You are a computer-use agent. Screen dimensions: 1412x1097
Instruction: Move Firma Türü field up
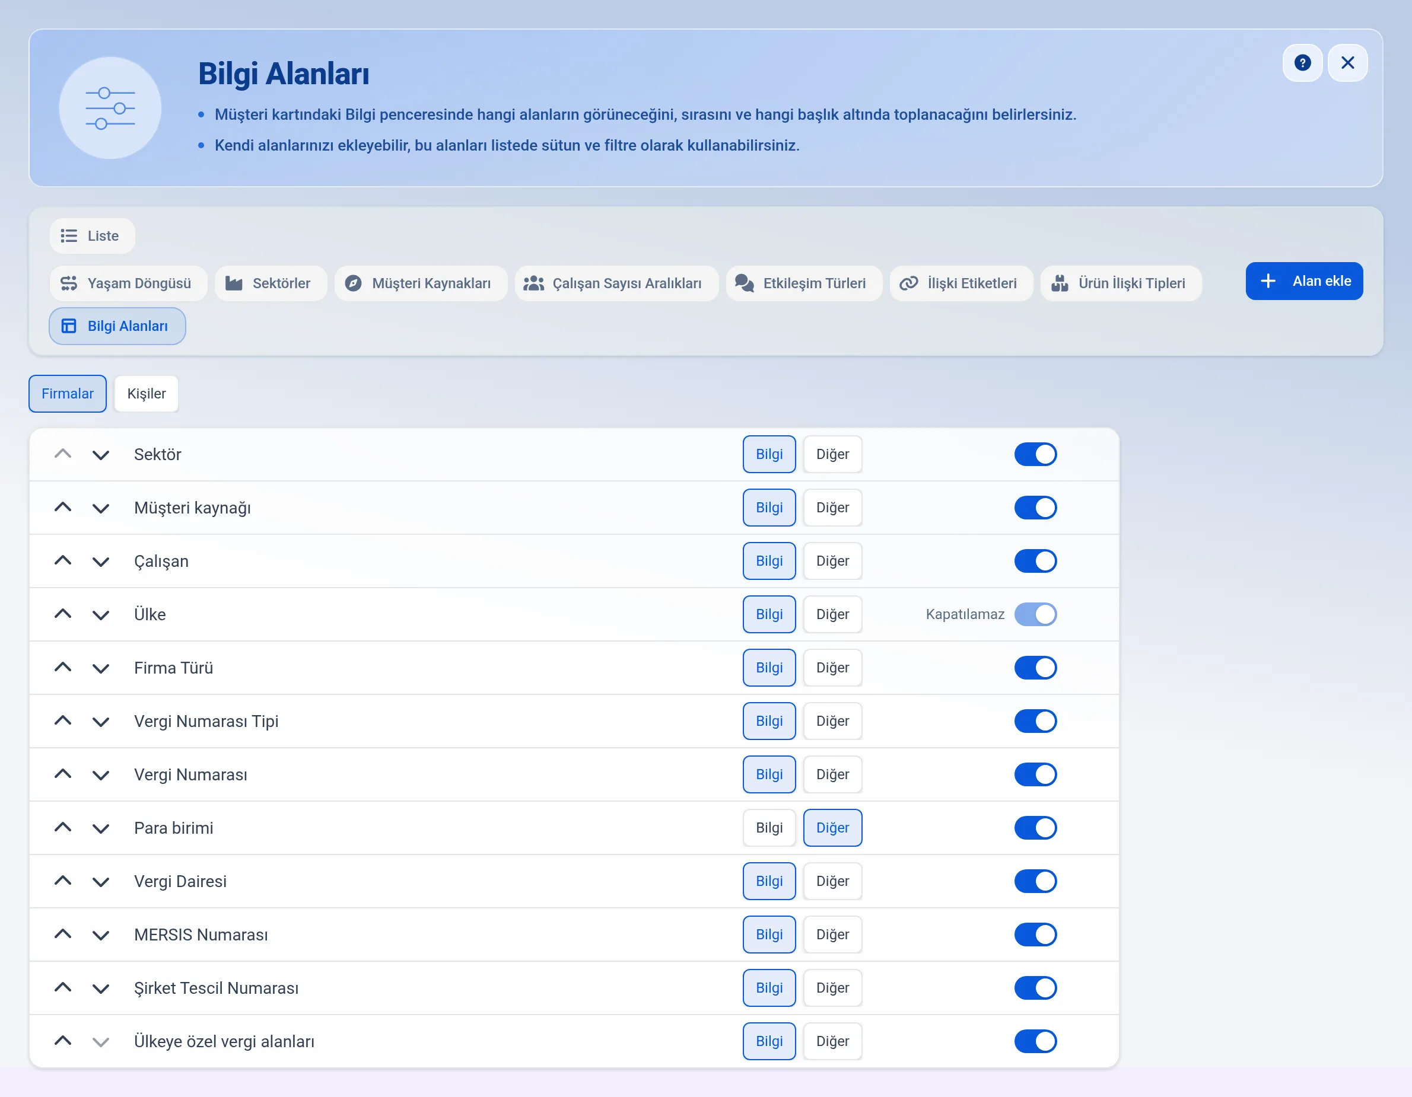(63, 667)
